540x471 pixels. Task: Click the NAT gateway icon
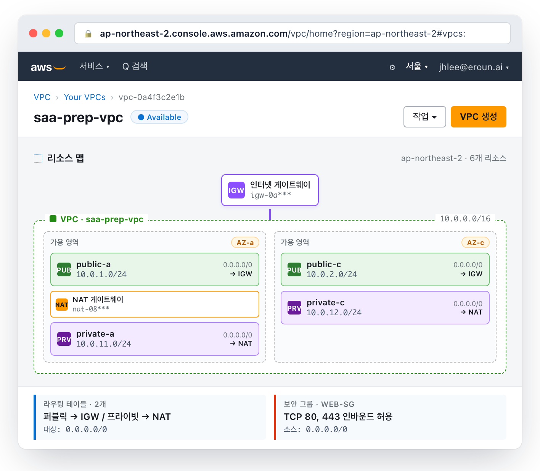coord(62,305)
